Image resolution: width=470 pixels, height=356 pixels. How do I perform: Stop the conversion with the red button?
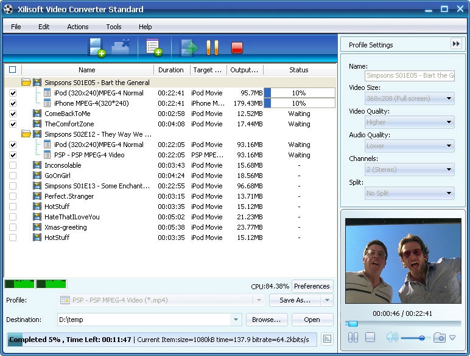(237, 47)
